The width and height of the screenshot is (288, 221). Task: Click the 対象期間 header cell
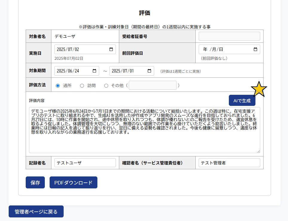click(39, 70)
